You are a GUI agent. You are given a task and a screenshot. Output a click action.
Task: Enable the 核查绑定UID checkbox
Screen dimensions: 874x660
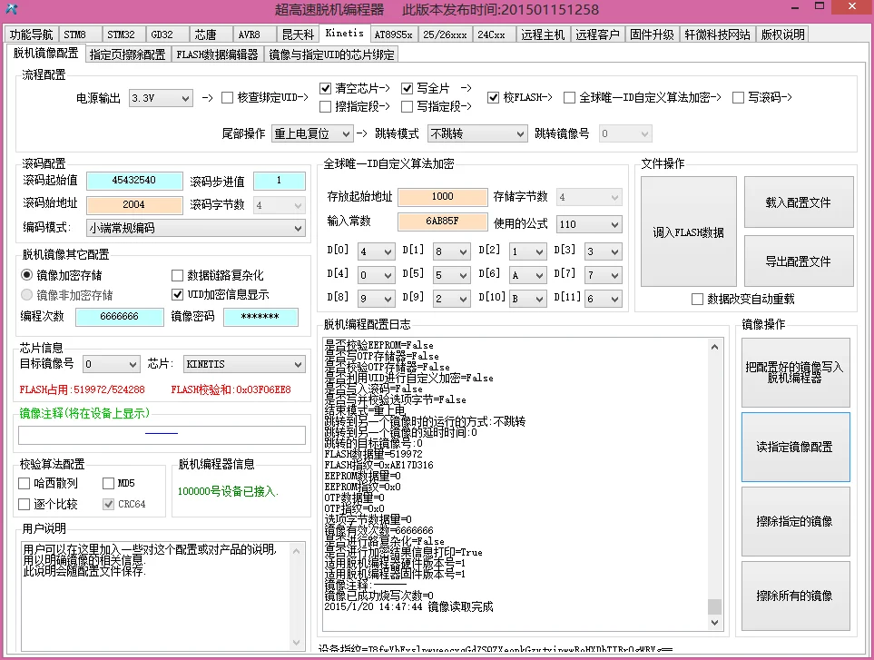coord(227,97)
